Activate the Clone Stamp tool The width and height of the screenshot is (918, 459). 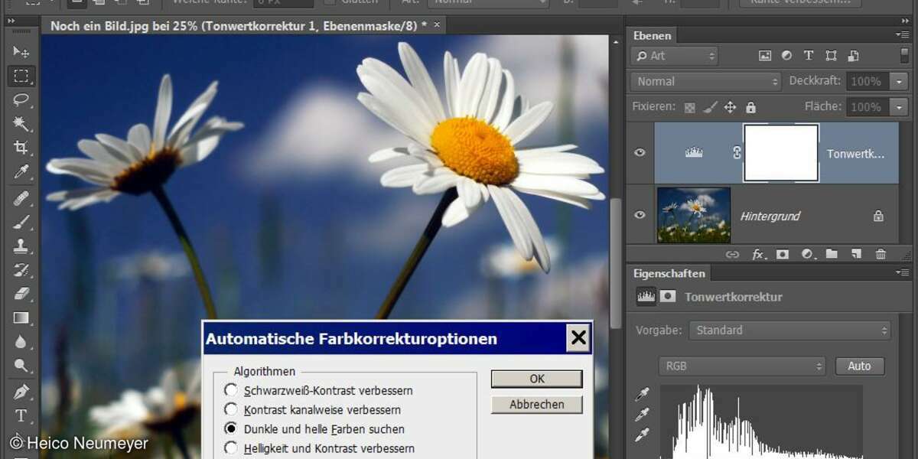[21, 246]
